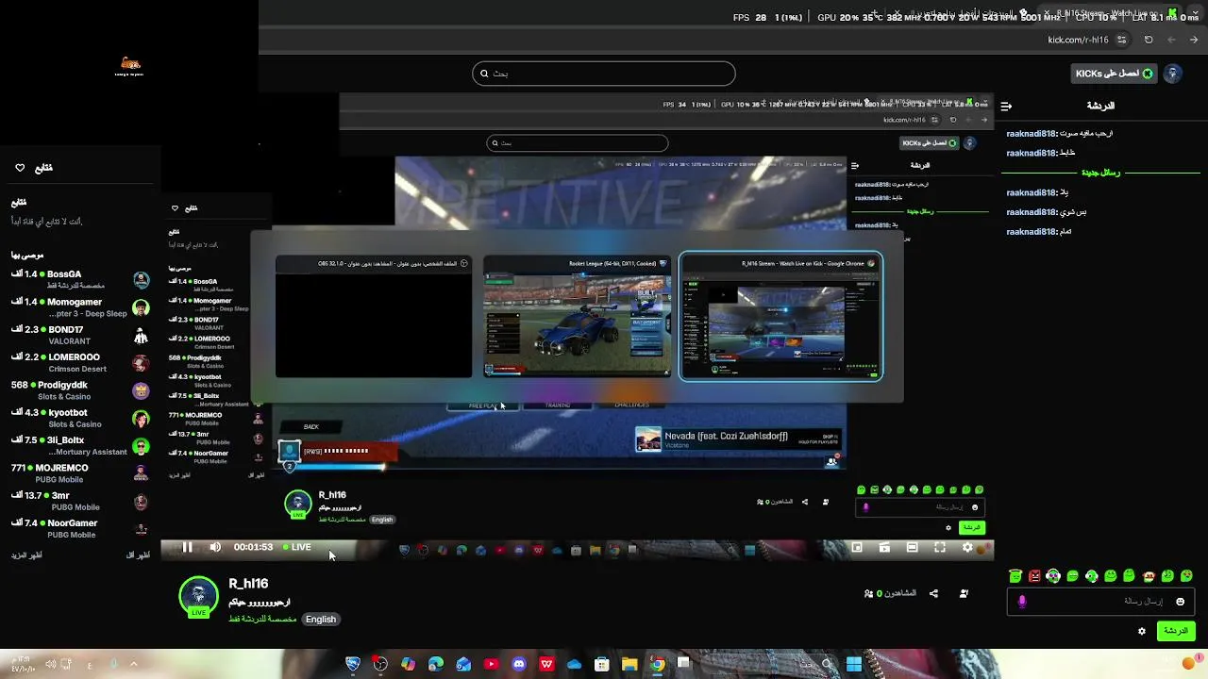The height and width of the screenshot is (679, 1208).
Task: Open File Explorer from the taskbar
Action: pos(629,664)
